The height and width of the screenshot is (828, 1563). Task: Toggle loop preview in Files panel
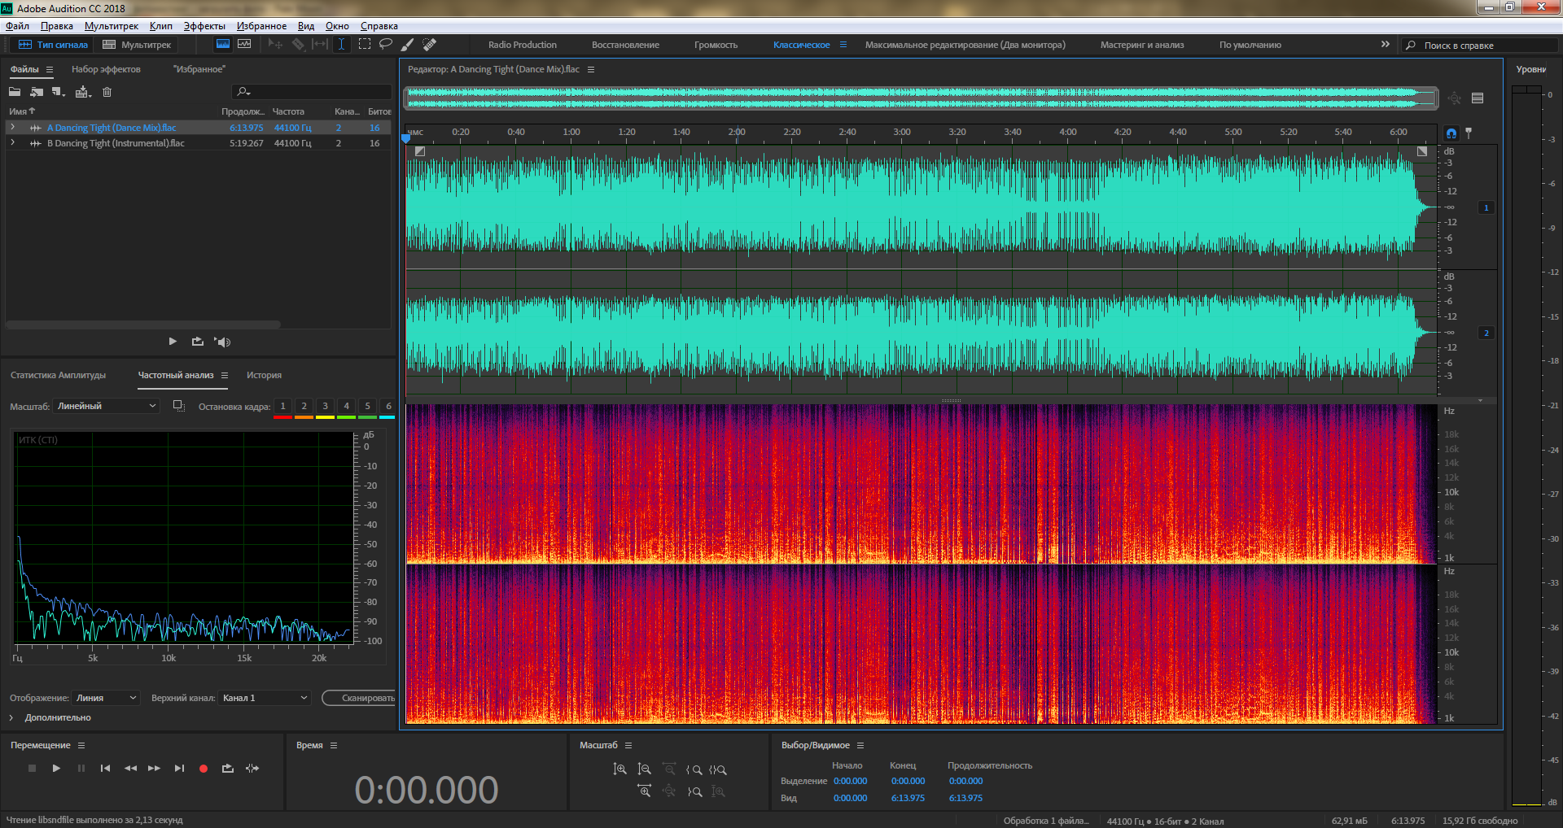pos(198,342)
